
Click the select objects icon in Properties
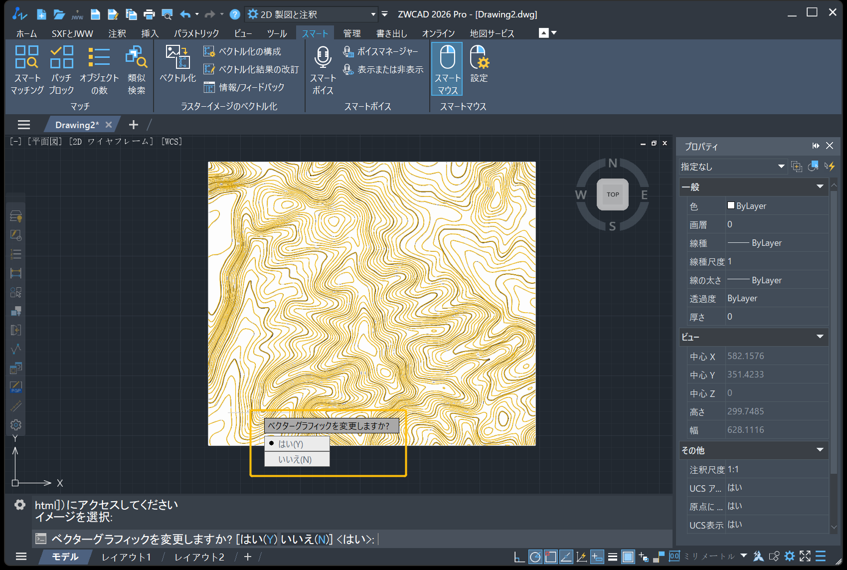pyautogui.click(x=813, y=167)
